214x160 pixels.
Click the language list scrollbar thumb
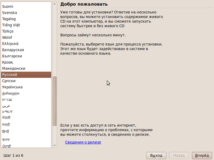55,101
